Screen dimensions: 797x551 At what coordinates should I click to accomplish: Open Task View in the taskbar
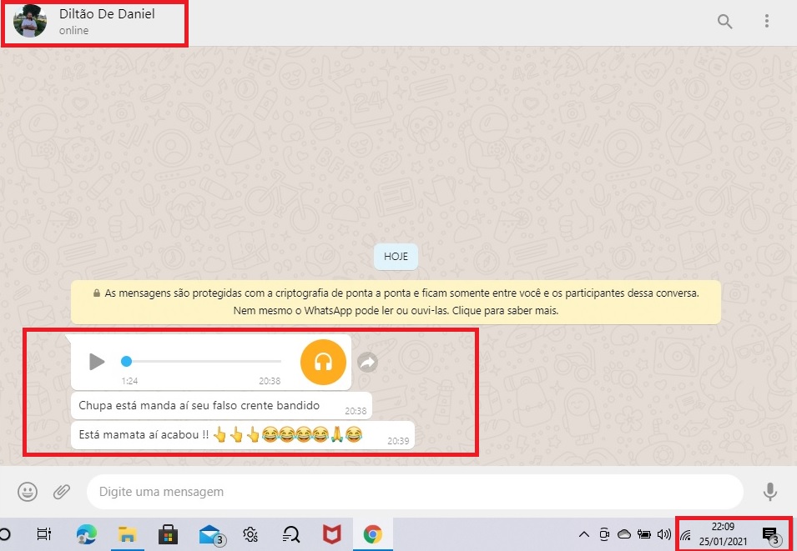tap(44, 534)
